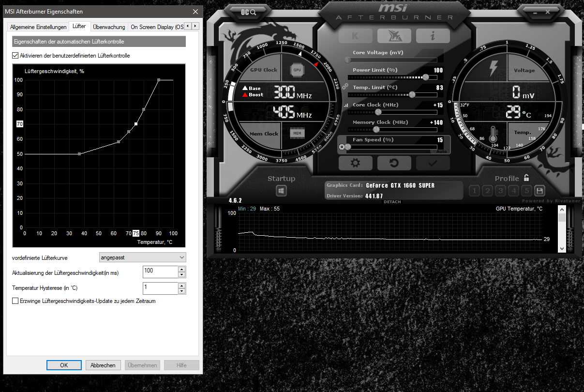The height and width of the screenshot is (392, 584).
Task: Select profile slot 5
Action: coord(527,191)
